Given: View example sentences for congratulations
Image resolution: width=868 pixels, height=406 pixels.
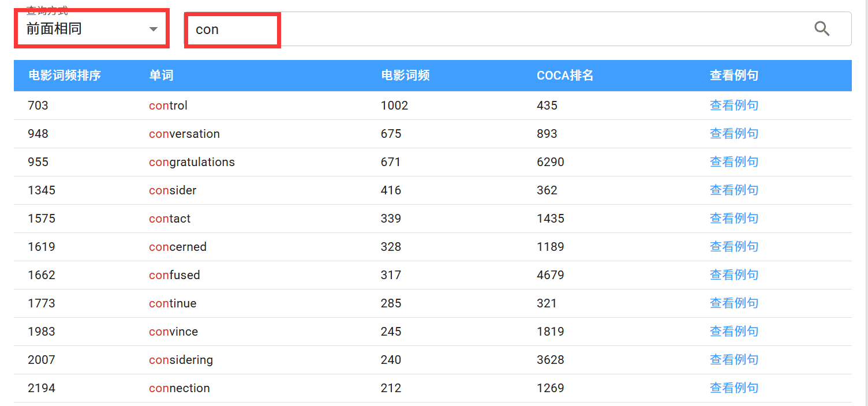Looking at the screenshot, I should click(x=734, y=162).
